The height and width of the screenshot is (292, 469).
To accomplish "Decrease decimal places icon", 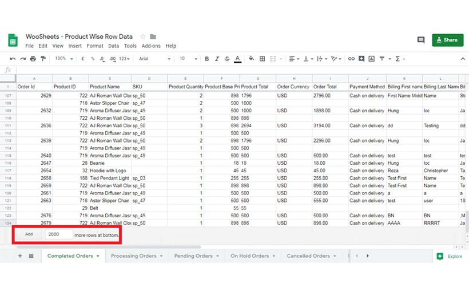I will [102, 59].
